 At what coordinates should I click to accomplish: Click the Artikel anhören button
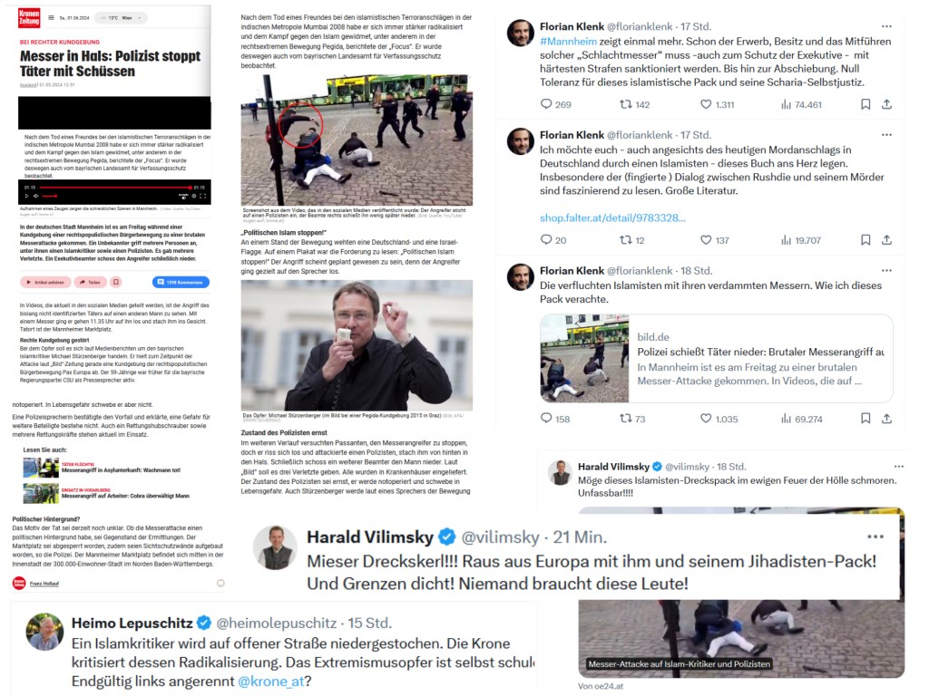45,283
